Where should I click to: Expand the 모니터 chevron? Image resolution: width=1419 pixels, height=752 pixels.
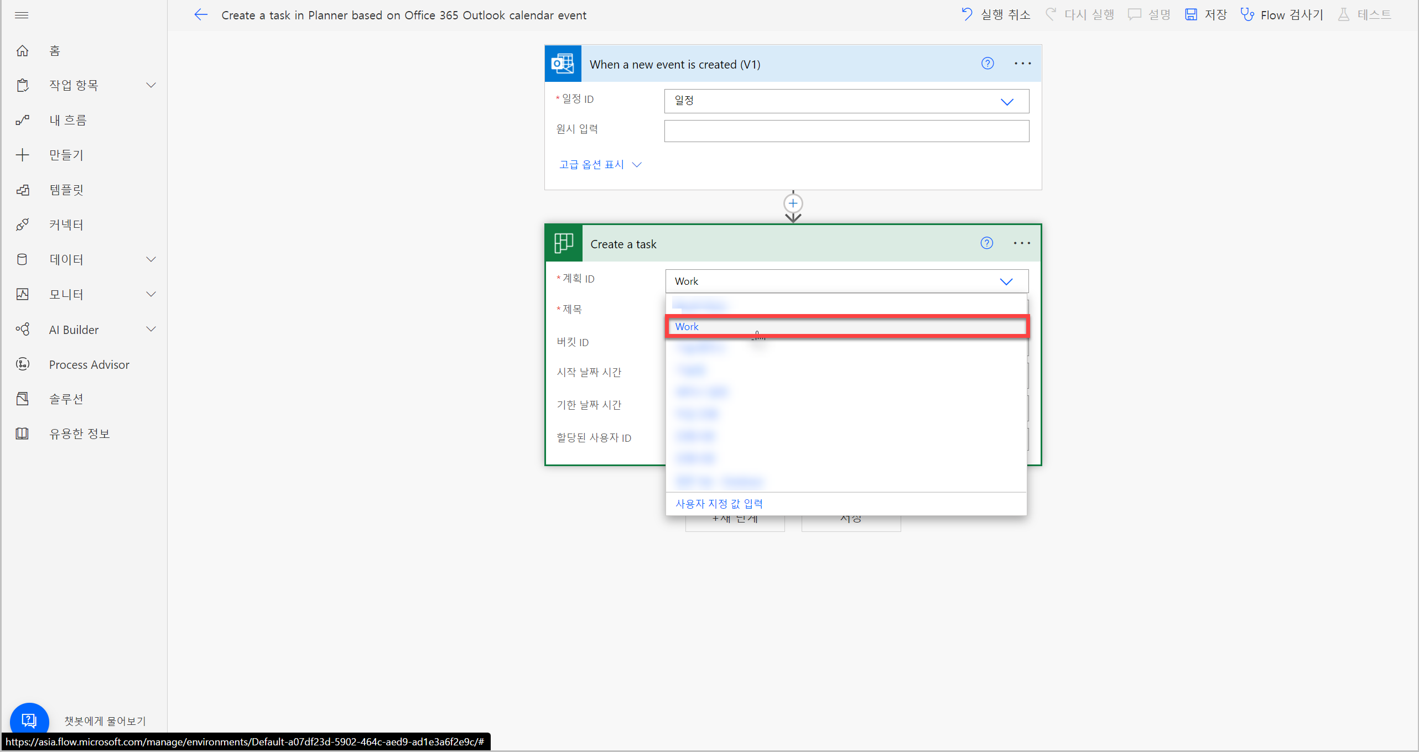point(151,294)
